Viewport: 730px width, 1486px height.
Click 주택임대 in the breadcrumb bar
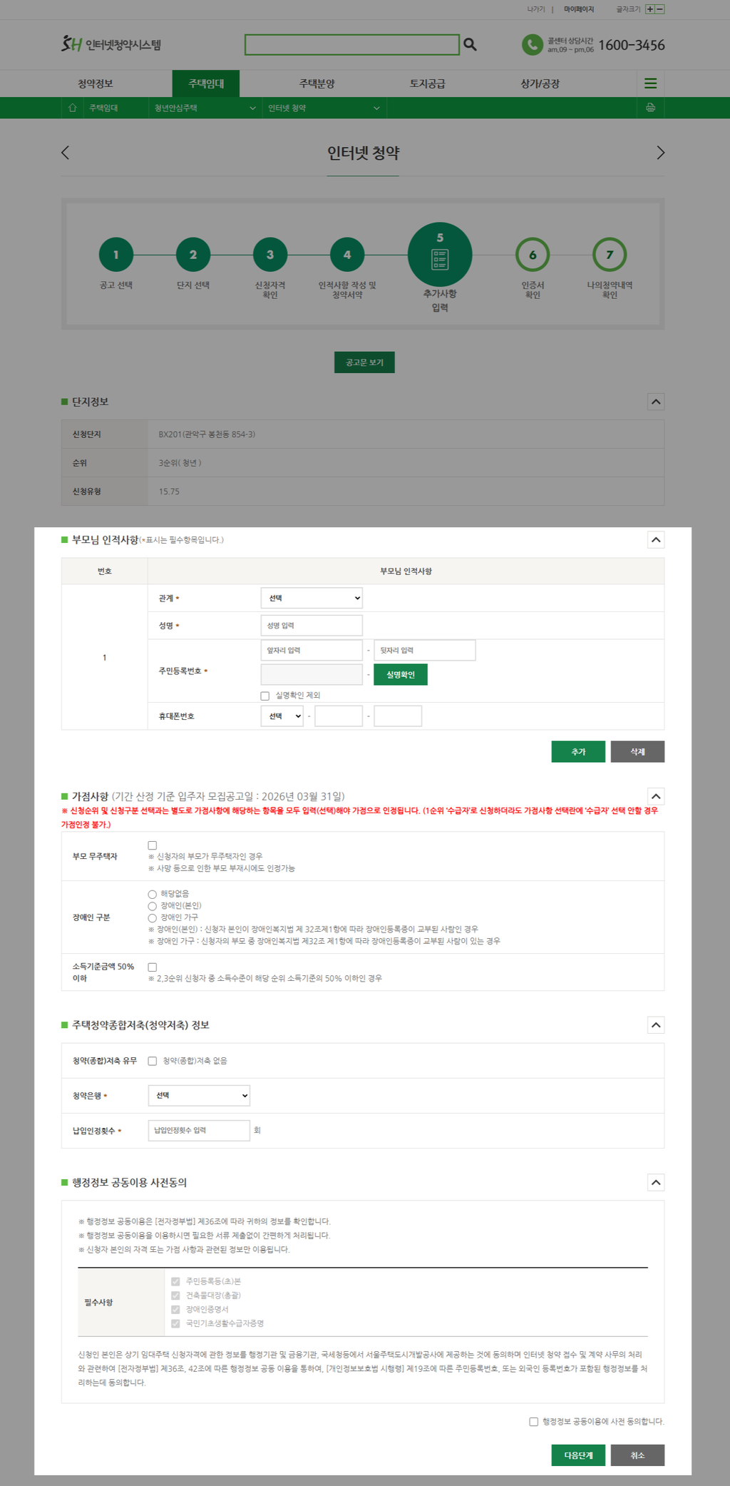(104, 108)
